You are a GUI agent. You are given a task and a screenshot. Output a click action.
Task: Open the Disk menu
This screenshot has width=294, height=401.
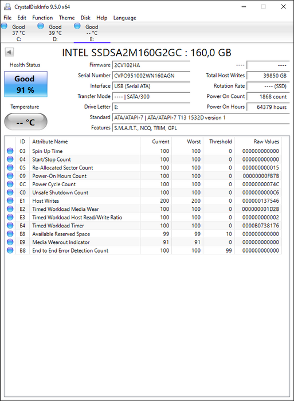85,18
